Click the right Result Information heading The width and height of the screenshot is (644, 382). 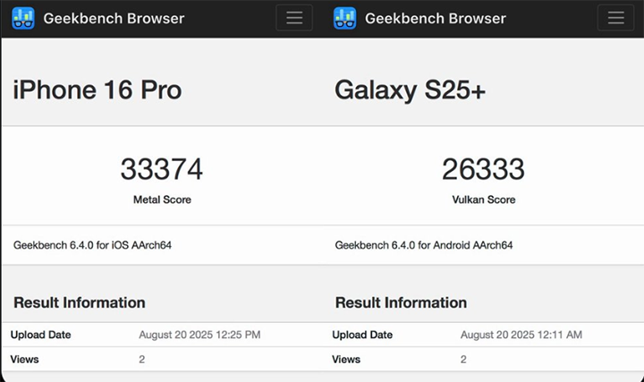(x=401, y=302)
